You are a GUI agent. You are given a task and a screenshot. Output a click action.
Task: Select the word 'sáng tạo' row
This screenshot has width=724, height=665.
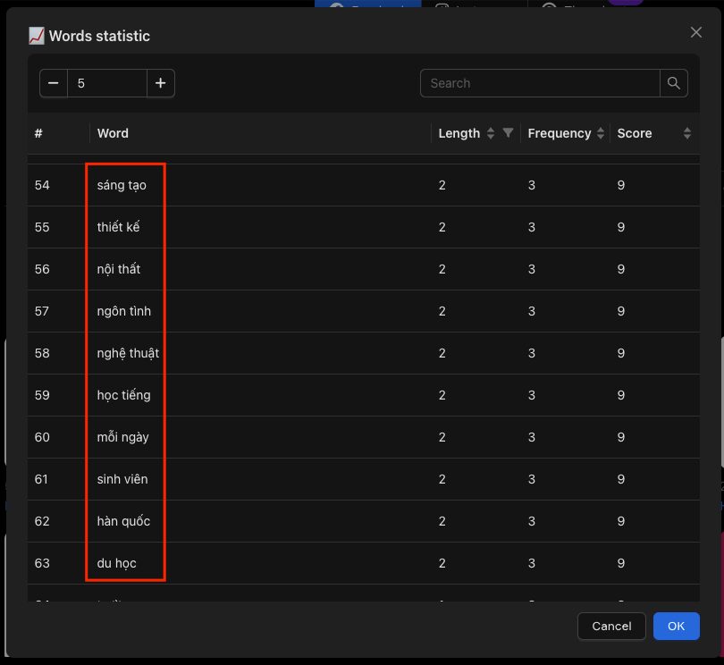coord(364,185)
